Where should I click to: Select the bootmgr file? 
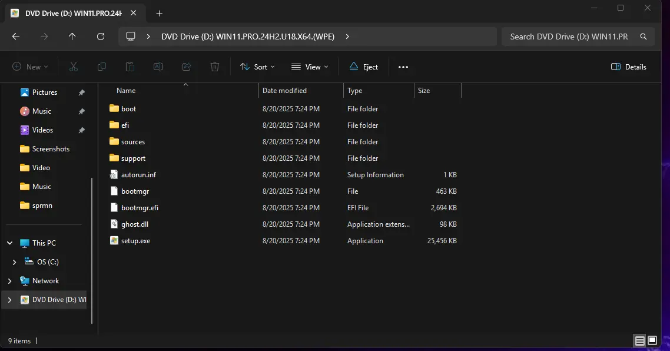[135, 191]
